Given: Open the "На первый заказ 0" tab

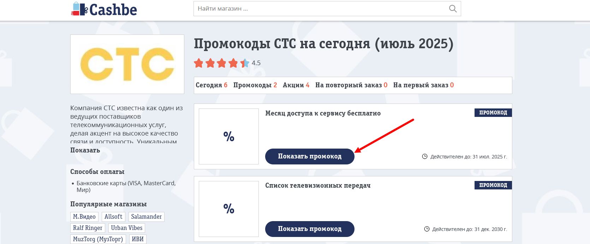Looking at the screenshot, I should point(423,85).
